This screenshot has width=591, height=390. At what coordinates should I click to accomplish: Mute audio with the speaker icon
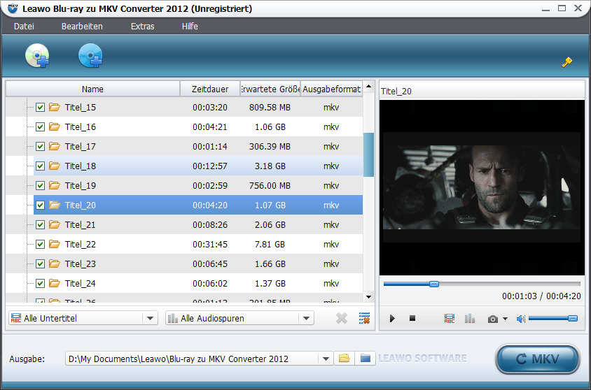coord(520,319)
